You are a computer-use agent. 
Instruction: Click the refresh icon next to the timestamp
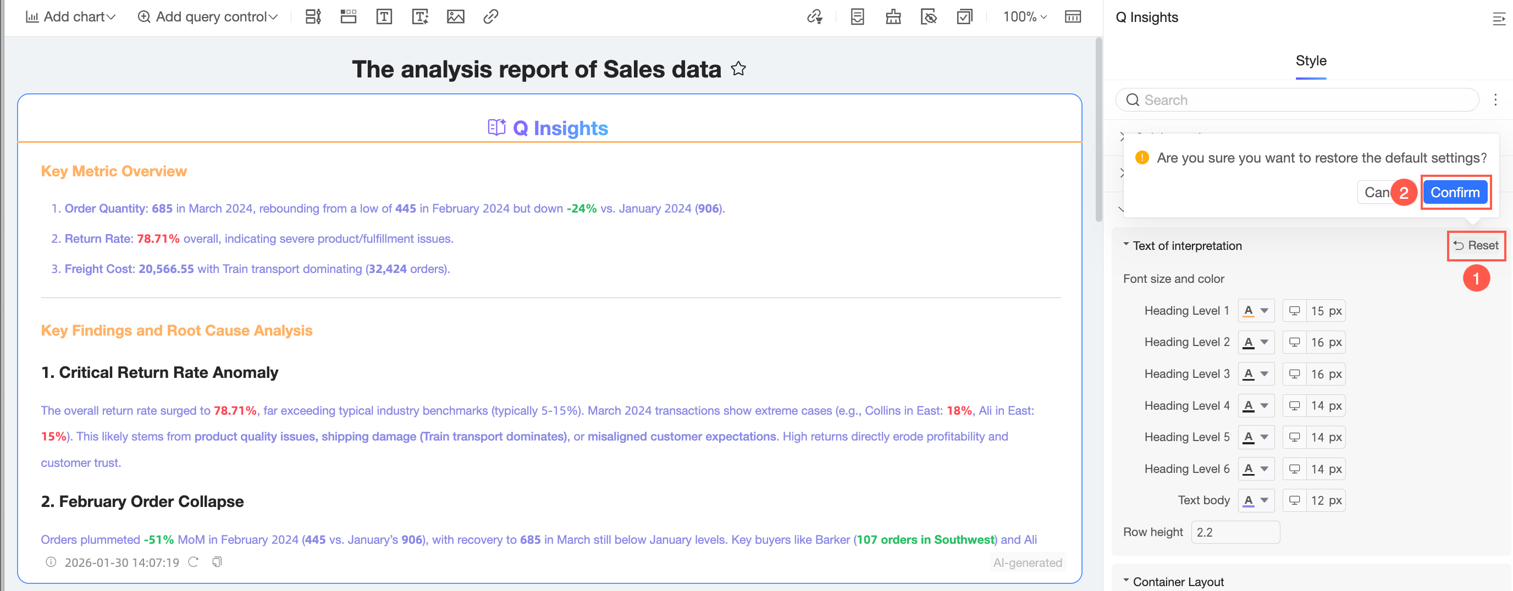point(193,562)
